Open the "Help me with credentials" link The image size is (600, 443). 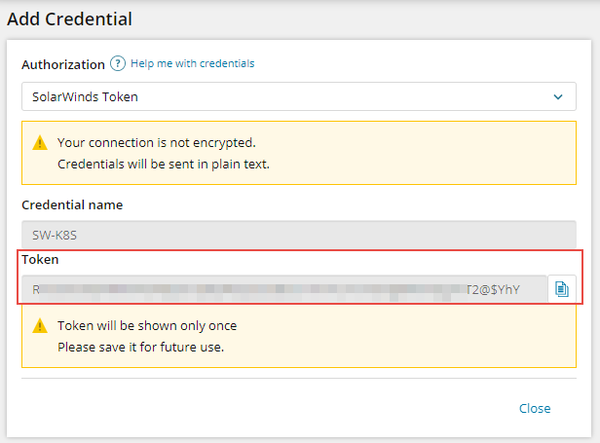pos(193,64)
